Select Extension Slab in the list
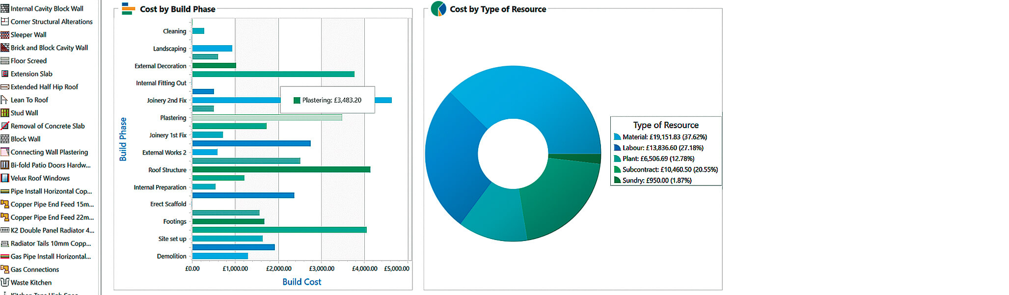The image size is (1009, 295). tap(31, 74)
